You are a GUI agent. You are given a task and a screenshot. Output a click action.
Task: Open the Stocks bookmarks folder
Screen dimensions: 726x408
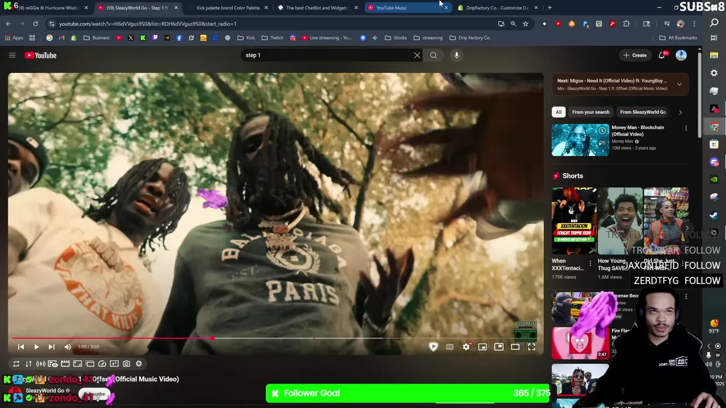point(395,38)
